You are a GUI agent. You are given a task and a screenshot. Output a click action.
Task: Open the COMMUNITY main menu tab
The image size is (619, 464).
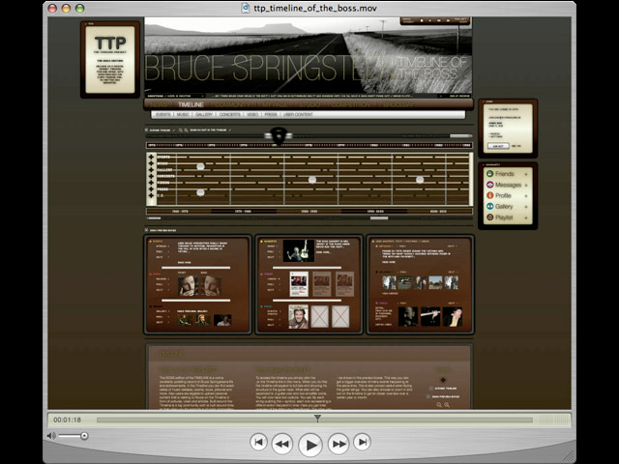(232, 104)
